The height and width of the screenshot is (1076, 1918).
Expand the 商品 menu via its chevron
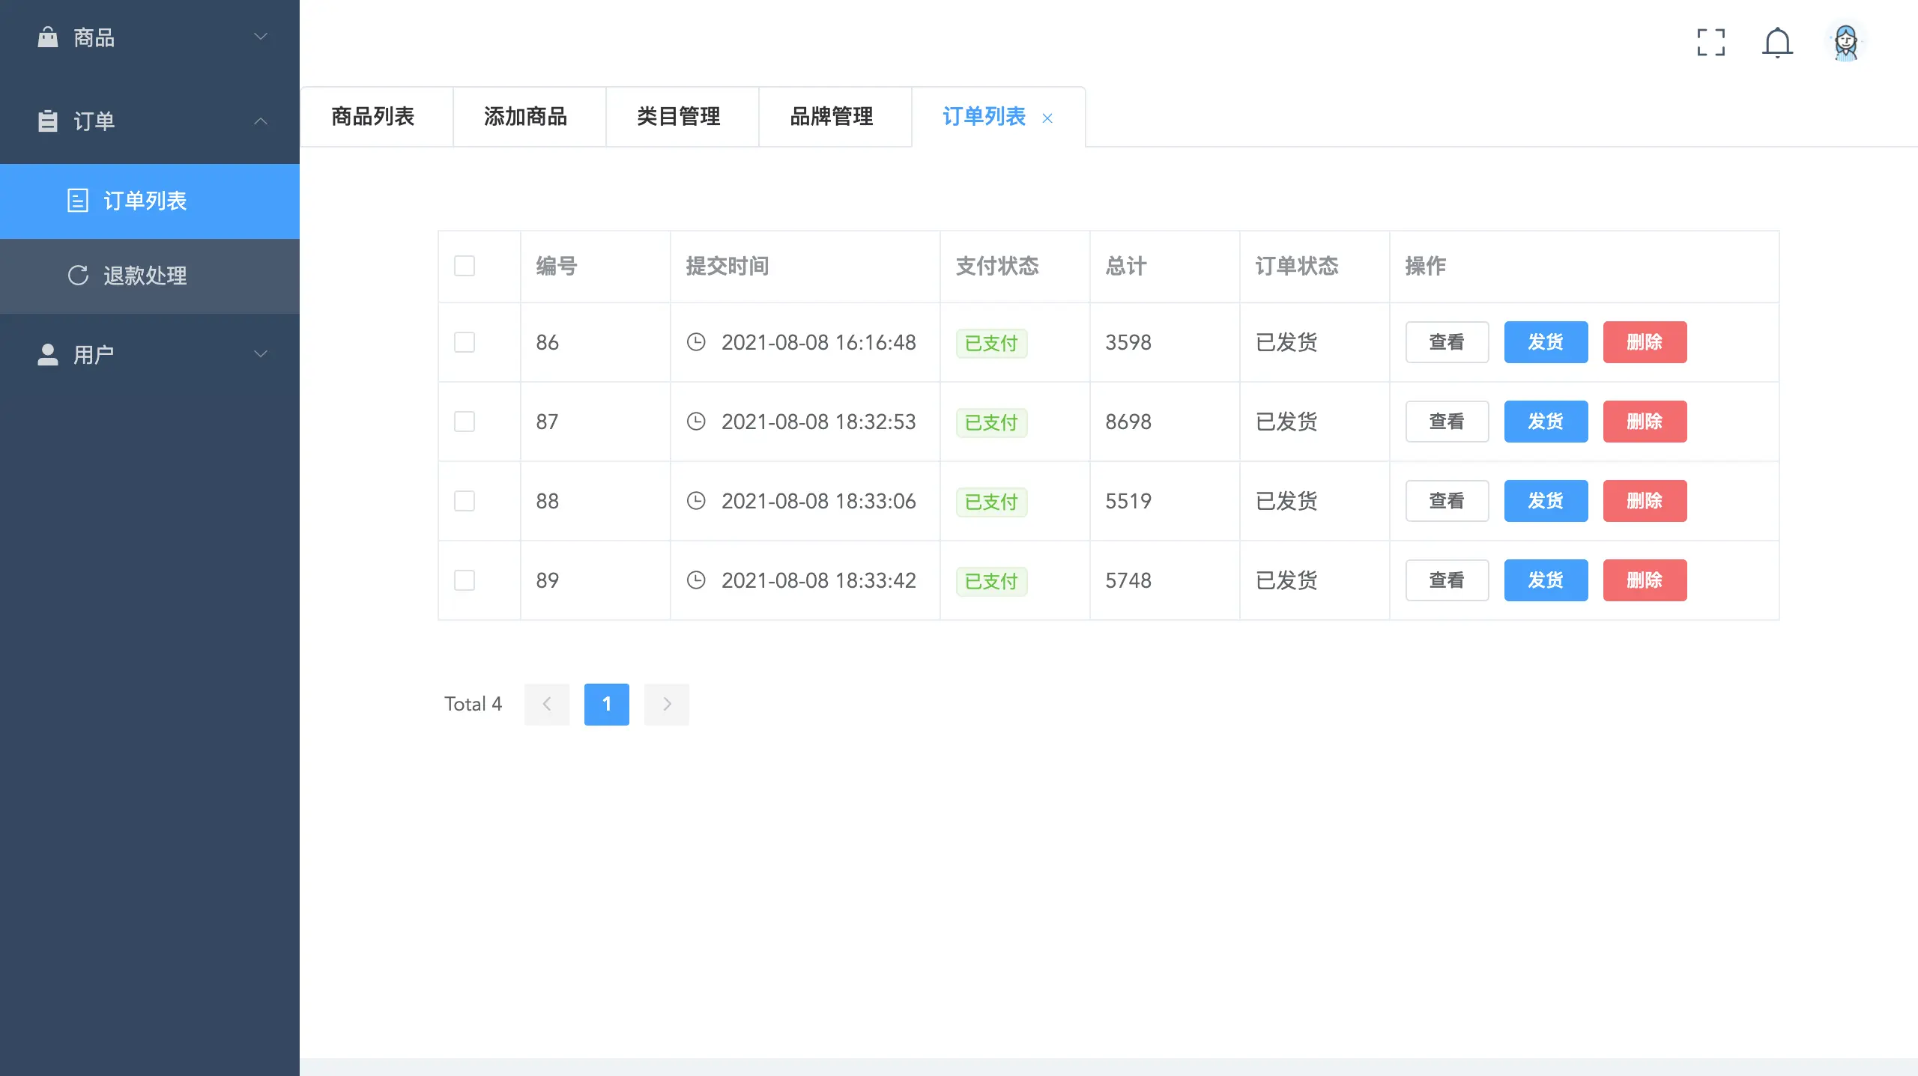coord(260,37)
